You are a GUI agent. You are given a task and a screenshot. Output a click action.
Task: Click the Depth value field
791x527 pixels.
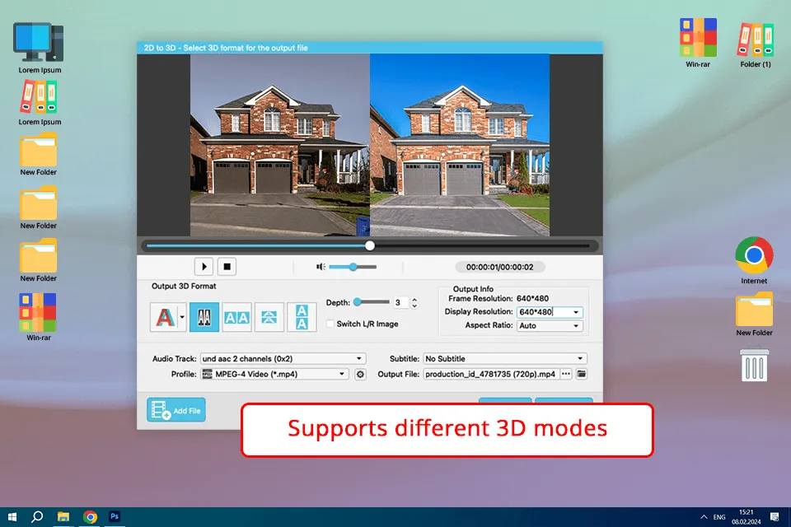click(x=401, y=302)
